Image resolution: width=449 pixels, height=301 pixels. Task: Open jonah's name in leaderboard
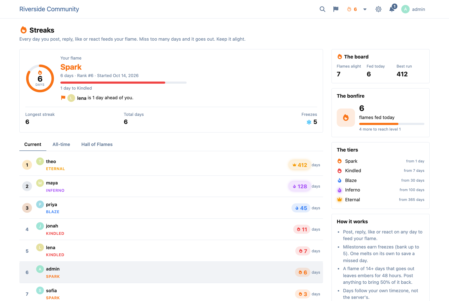[x=52, y=226]
